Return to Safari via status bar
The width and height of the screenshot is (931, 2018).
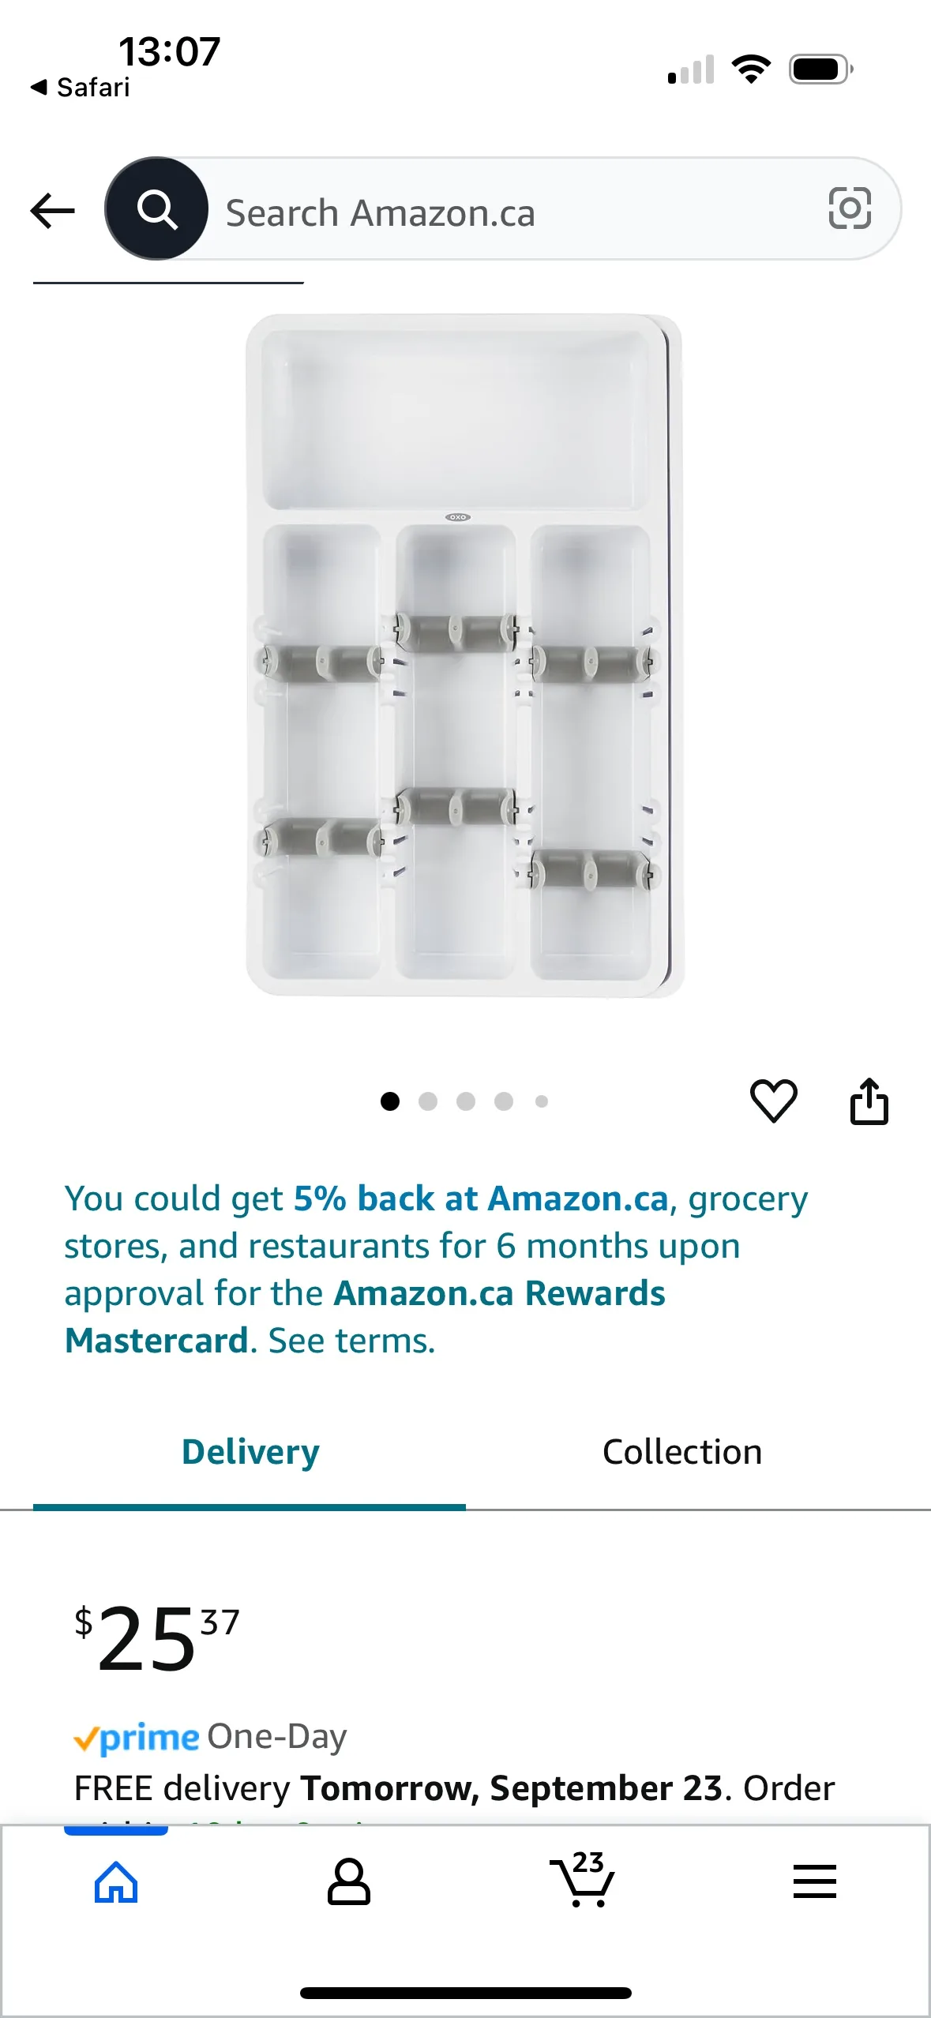81,87
